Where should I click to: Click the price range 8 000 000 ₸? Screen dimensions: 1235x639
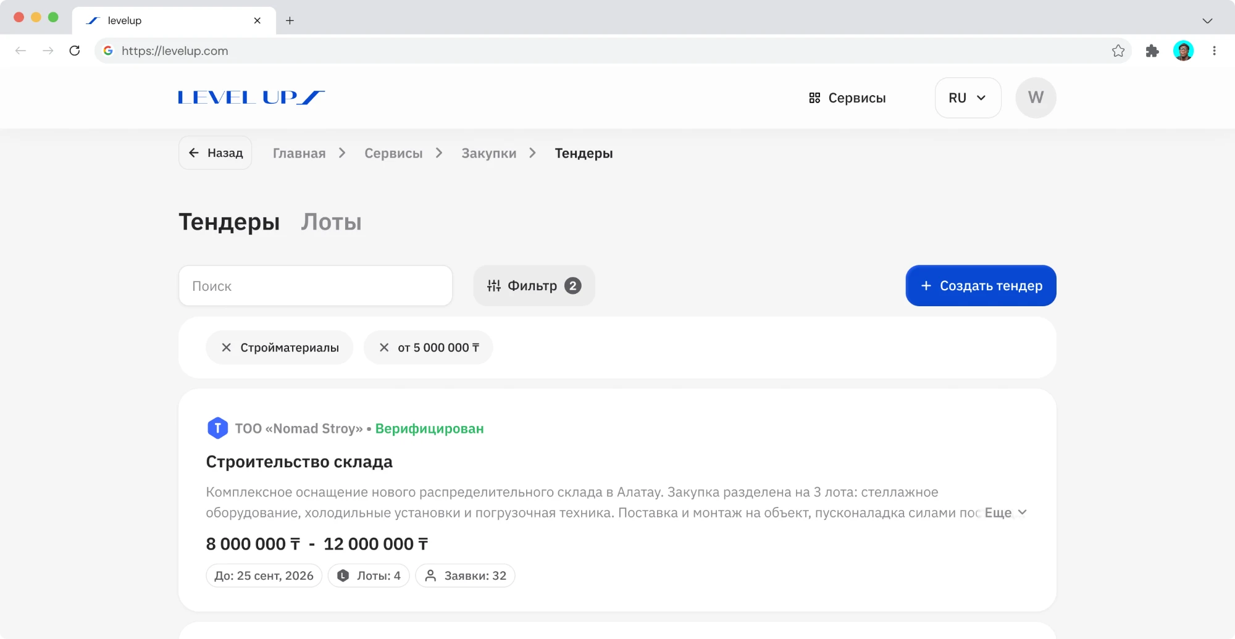(x=253, y=544)
